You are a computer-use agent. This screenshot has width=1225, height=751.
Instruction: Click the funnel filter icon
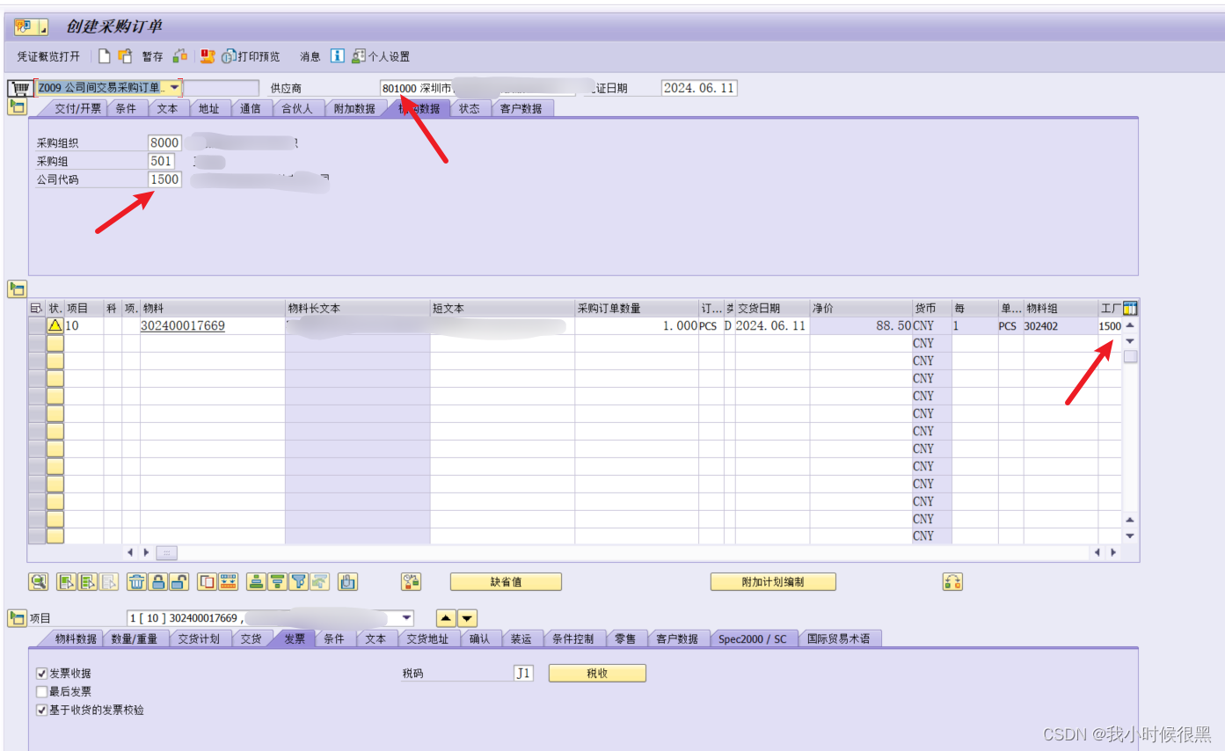(299, 581)
